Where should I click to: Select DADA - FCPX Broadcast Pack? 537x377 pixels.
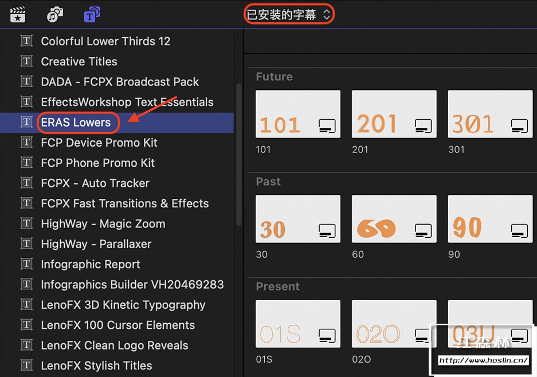[120, 82]
